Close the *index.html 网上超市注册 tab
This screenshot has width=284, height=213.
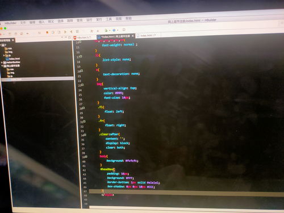pyautogui.click(x=133, y=36)
